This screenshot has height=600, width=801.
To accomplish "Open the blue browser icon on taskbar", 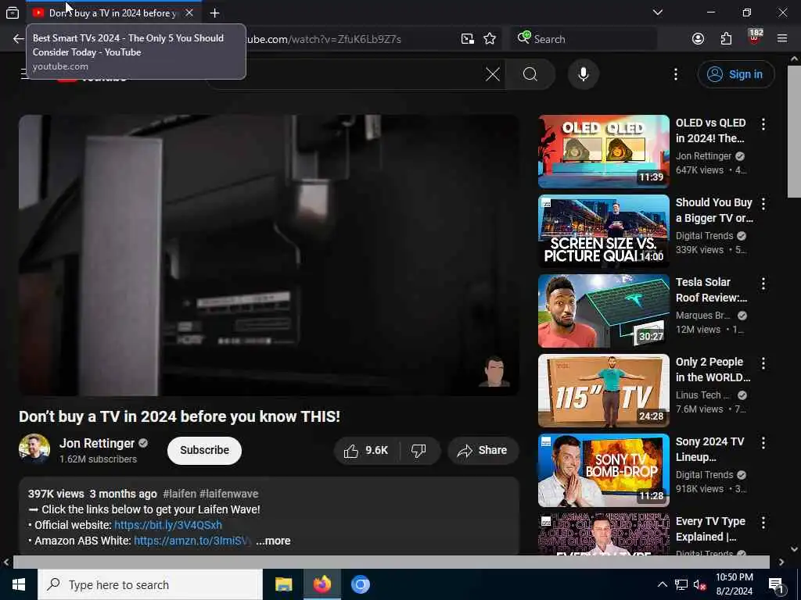I will 360,584.
